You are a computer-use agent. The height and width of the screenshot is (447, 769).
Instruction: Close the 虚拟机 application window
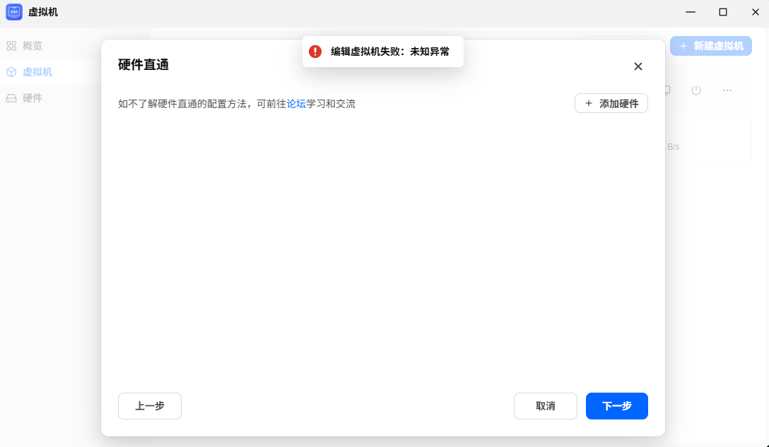(x=756, y=12)
